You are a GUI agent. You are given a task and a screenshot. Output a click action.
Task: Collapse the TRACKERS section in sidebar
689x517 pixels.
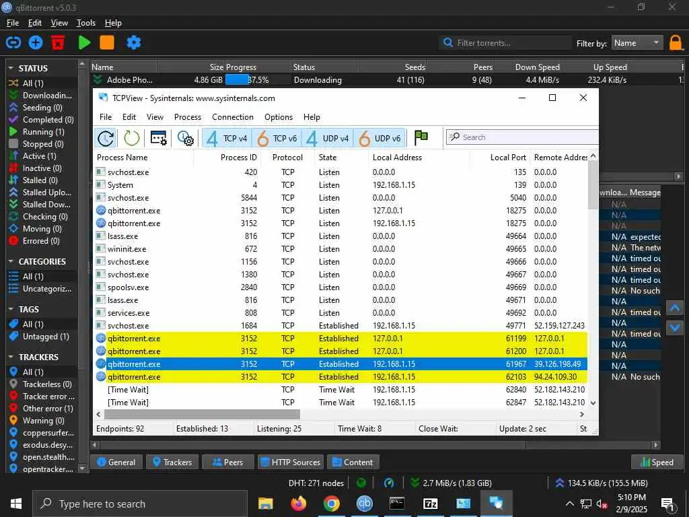coord(11,357)
